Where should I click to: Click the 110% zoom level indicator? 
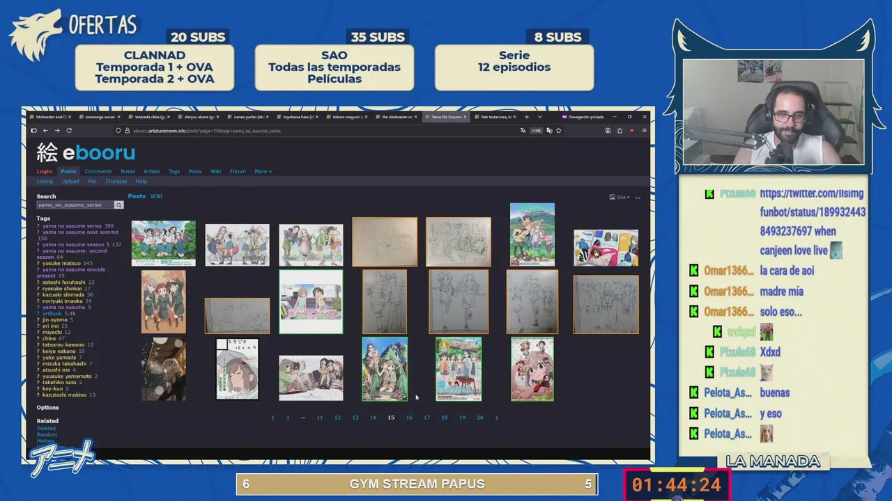coord(536,131)
